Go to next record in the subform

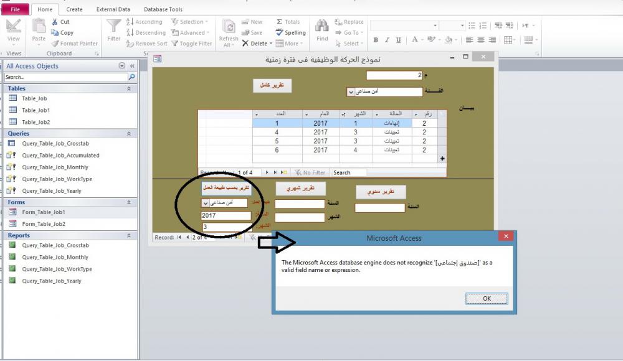[267, 172]
